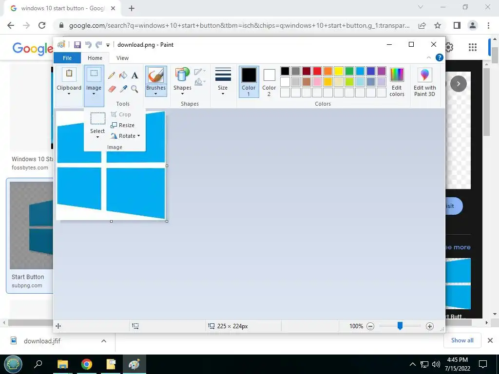Reload the Chrome page
Screen dimensions: 499x374
[42, 25]
